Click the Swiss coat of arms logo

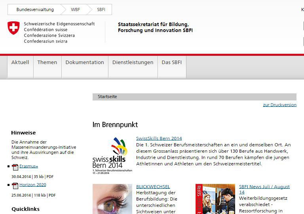tap(13, 28)
